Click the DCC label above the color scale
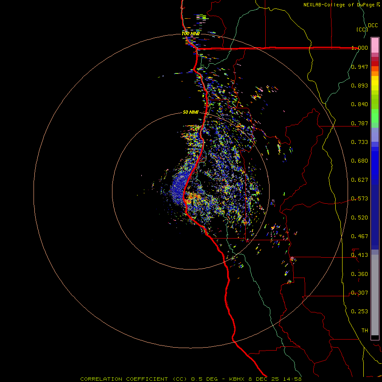The width and height of the screenshot is (382, 382). (x=373, y=25)
